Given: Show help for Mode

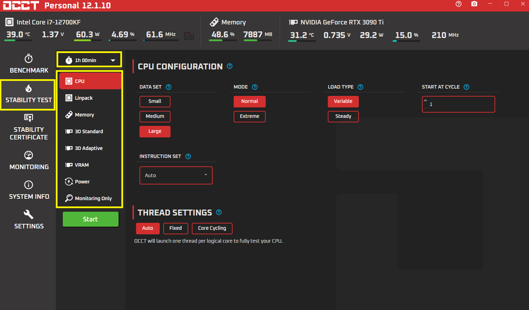Looking at the screenshot, I should tap(255, 87).
